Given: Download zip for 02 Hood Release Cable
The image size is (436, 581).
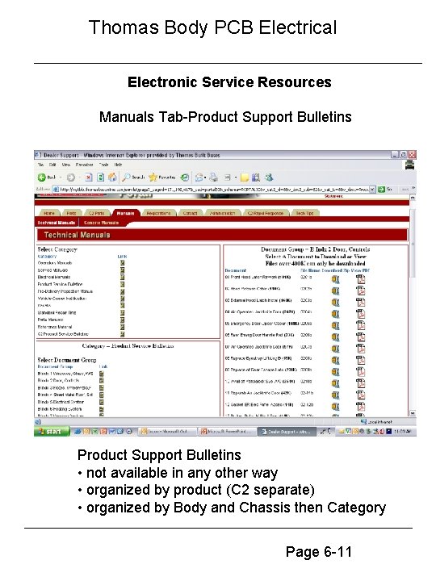Looking at the screenshot, I should click(336, 290).
